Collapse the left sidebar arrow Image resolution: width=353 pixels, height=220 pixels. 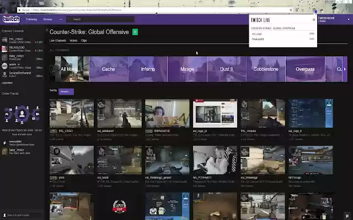coord(47,30)
